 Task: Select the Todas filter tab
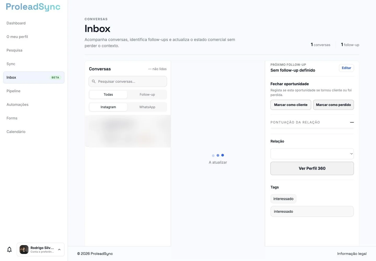pyautogui.click(x=108, y=94)
